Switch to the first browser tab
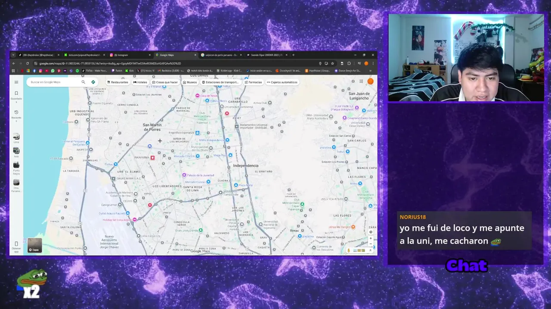Image resolution: width=551 pixels, height=309 pixels. (39, 55)
